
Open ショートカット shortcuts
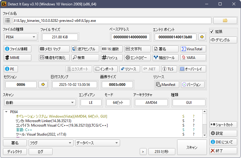tap(223, 124)
